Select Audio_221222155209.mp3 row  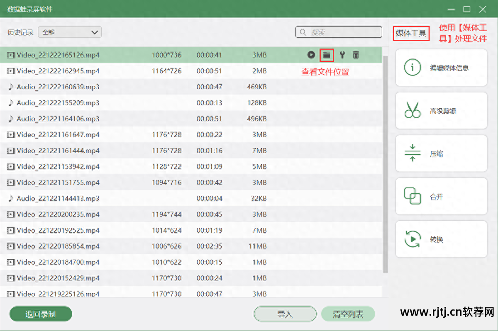tap(191, 102)
